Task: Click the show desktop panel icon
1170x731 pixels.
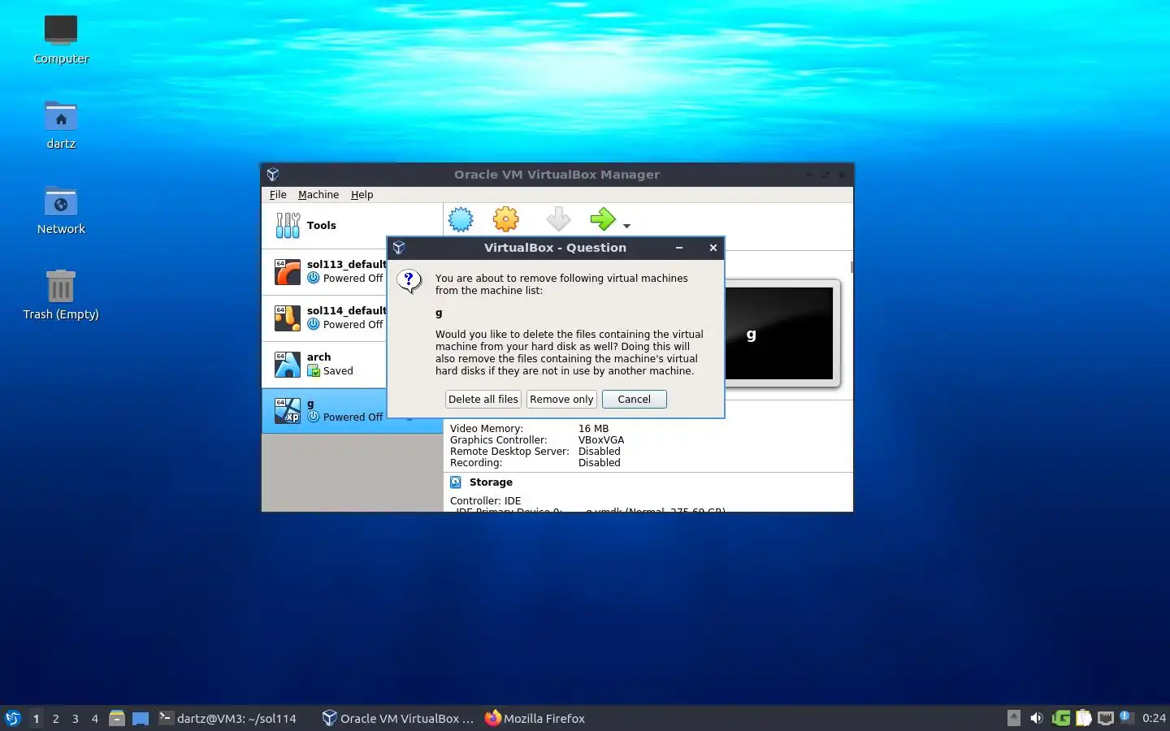Action: [141, 718]
